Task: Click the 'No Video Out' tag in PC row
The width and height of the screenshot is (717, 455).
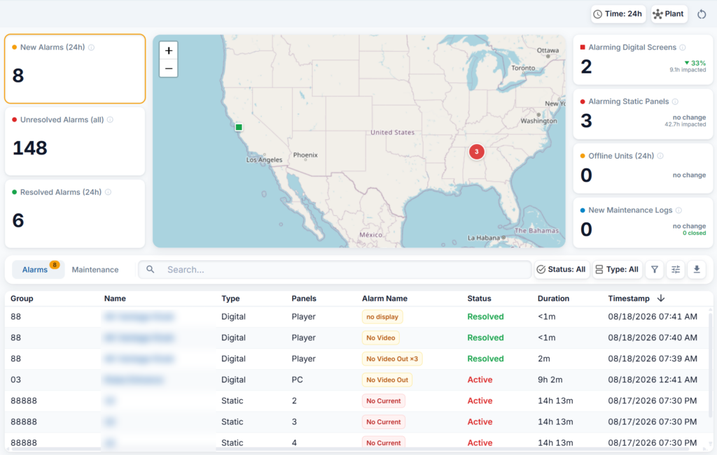Action: (387, 380)
